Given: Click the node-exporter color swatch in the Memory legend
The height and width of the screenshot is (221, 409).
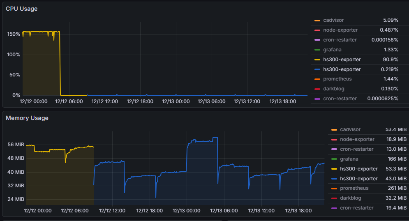Looking at the screenshot, I should tap(334, 140).
